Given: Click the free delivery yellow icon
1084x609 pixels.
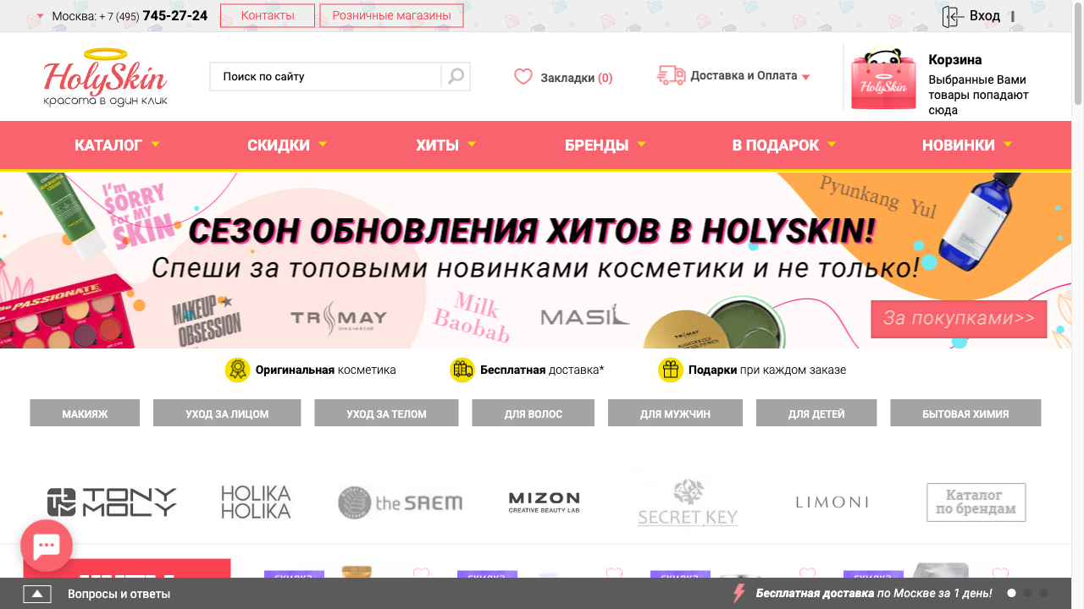Looking at the screenshot, I should click(x=462, y=370).
